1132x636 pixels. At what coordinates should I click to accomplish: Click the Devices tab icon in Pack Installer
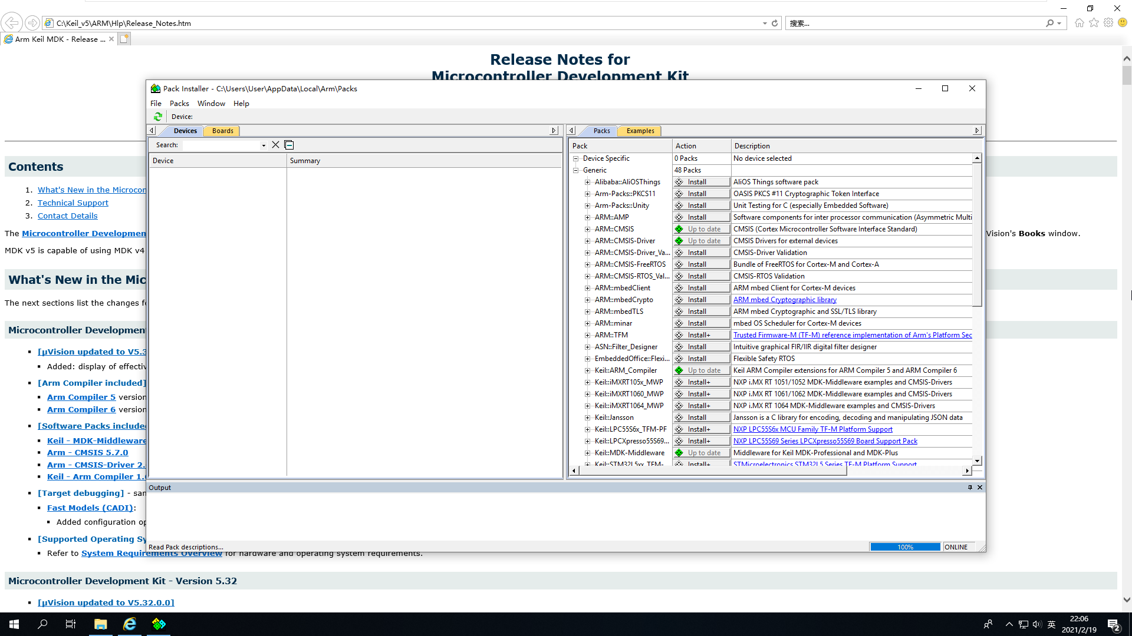[x=185, y=131]
